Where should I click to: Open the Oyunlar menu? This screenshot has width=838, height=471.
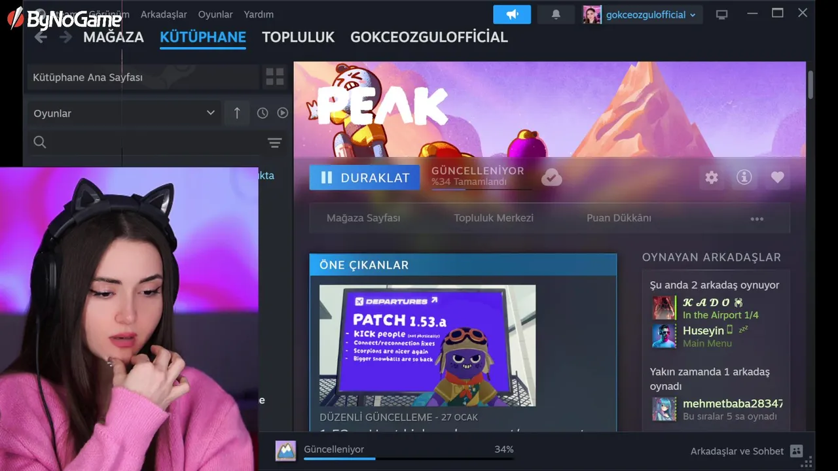pyautogui.click(x=215, y=14)
